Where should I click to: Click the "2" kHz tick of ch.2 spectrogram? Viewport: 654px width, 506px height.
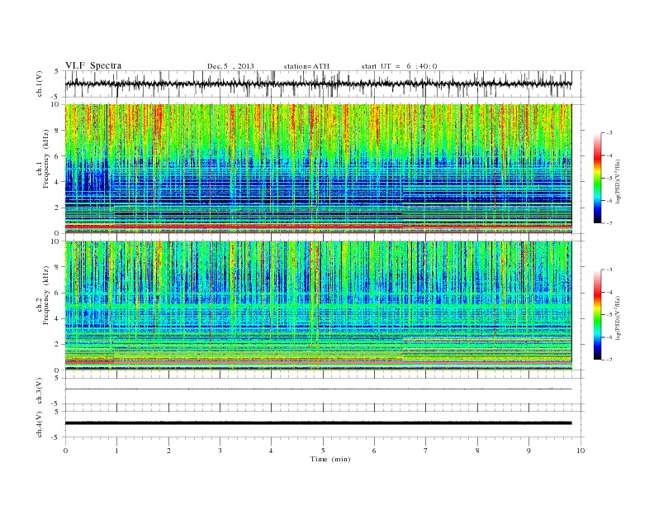point(57,345)
